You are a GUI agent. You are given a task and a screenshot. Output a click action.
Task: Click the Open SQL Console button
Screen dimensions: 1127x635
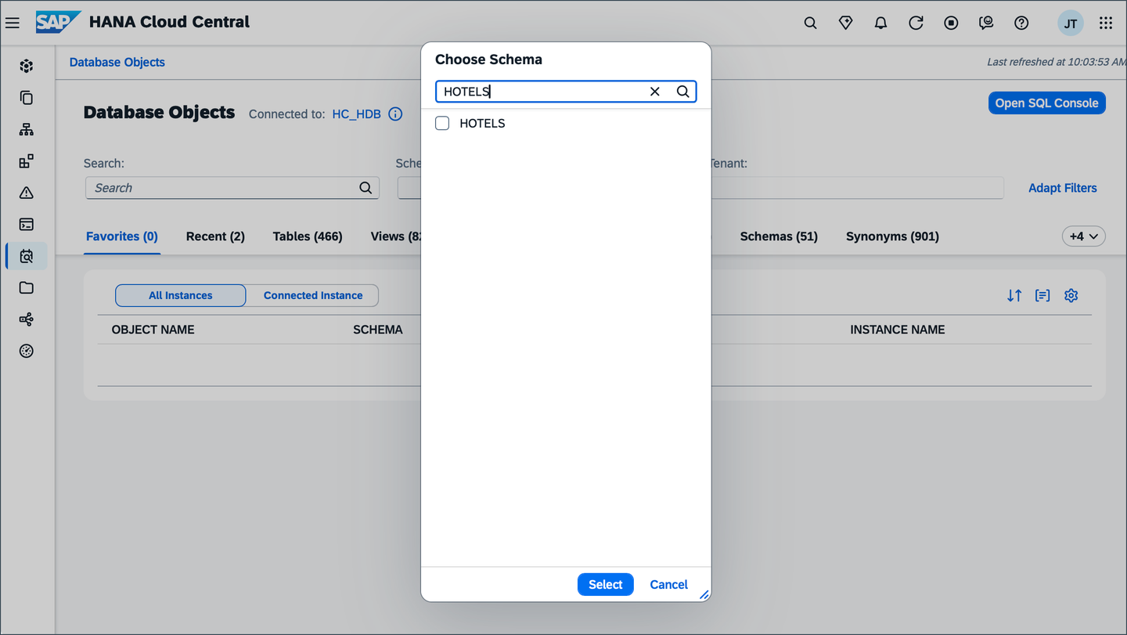[x=1047, y=103]
